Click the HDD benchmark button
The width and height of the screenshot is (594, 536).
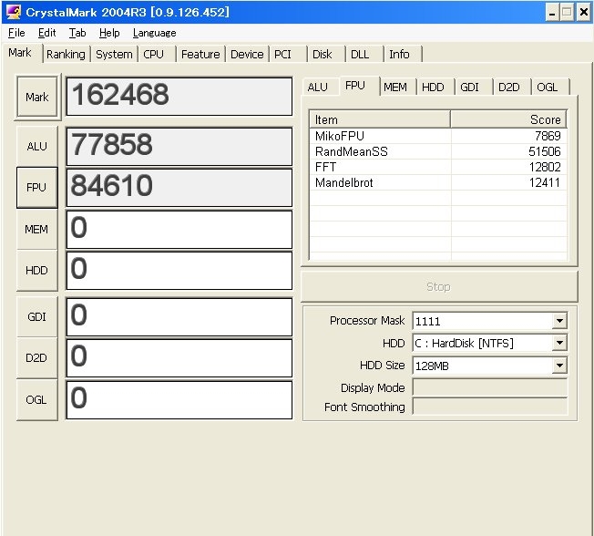point(37,271)
